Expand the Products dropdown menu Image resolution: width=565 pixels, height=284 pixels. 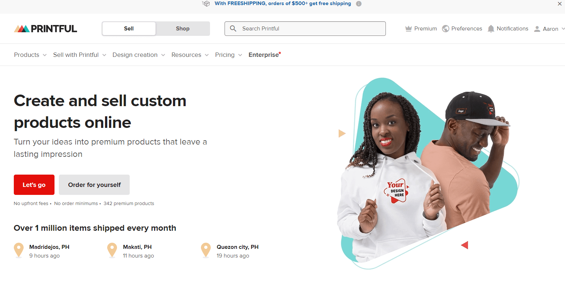coord(31,55)
